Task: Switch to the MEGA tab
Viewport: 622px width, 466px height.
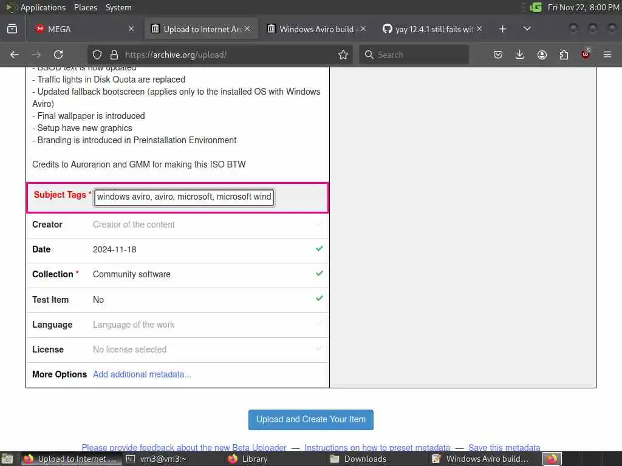Action: coord(84,29)
